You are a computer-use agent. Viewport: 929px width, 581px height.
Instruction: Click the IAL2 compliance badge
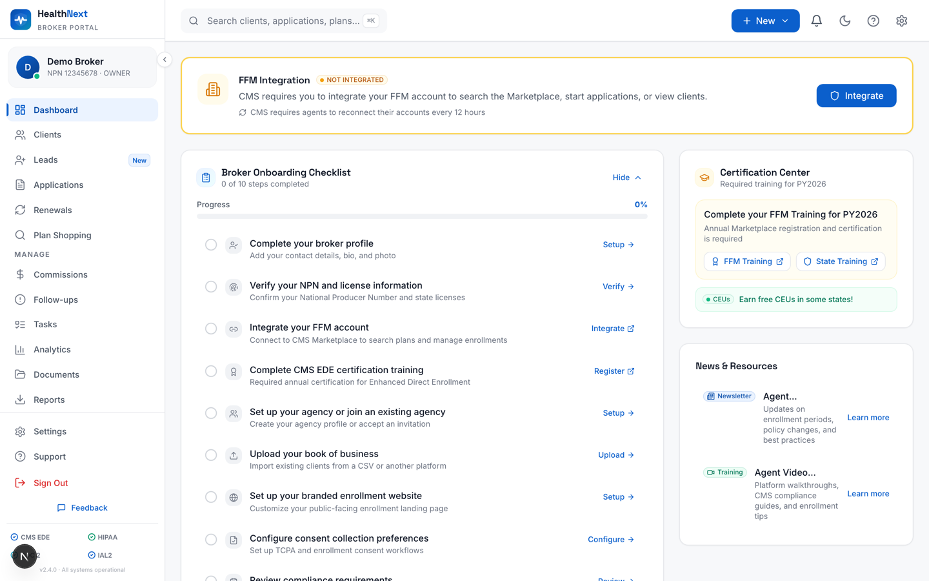pyautogui.click(x=100, y=555)
